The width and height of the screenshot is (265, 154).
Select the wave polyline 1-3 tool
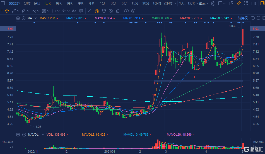[x=34, y=11]
